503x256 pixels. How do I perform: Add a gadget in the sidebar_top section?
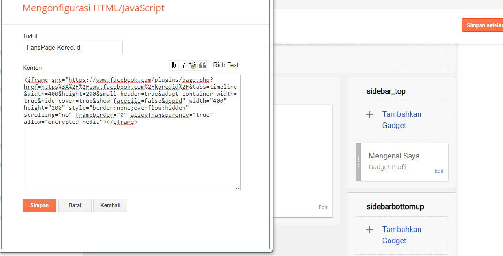pyautogui.click(x=402, y=120)
